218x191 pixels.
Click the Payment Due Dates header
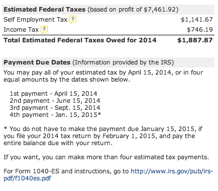pyautogui.click(x=37, y=62)
